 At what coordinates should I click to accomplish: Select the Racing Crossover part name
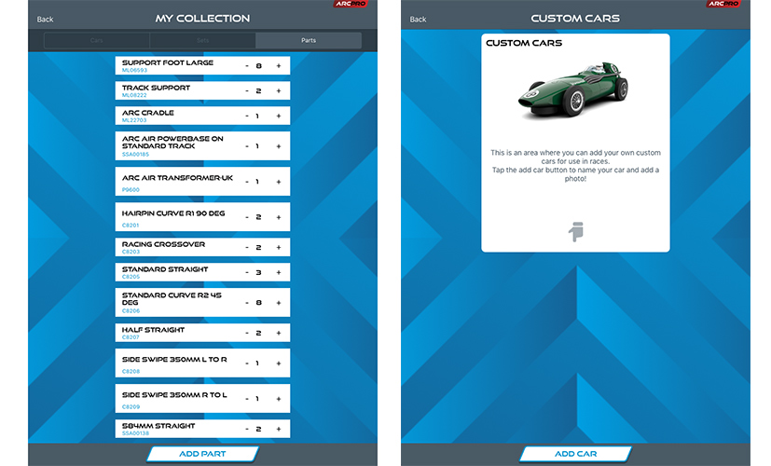pos(163,244)
